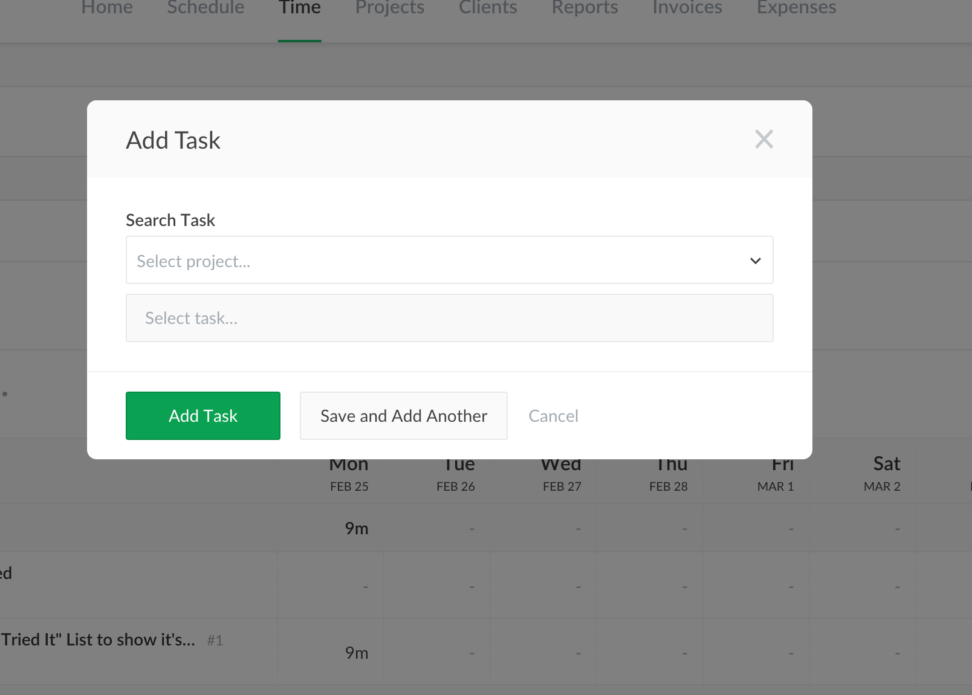
Task: Click the Sat MAR 2 column header
Action: tap(886, 473)
